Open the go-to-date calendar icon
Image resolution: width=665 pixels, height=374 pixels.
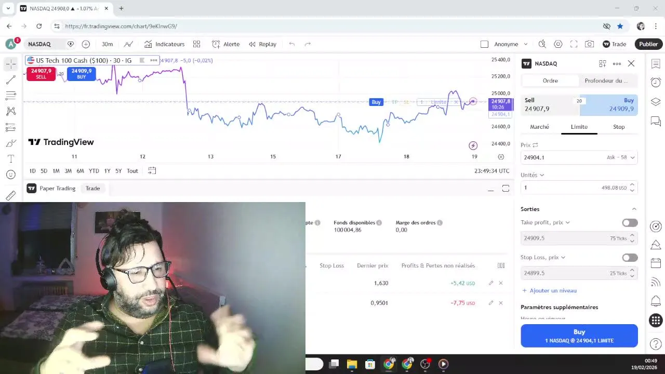click(152, 170)
